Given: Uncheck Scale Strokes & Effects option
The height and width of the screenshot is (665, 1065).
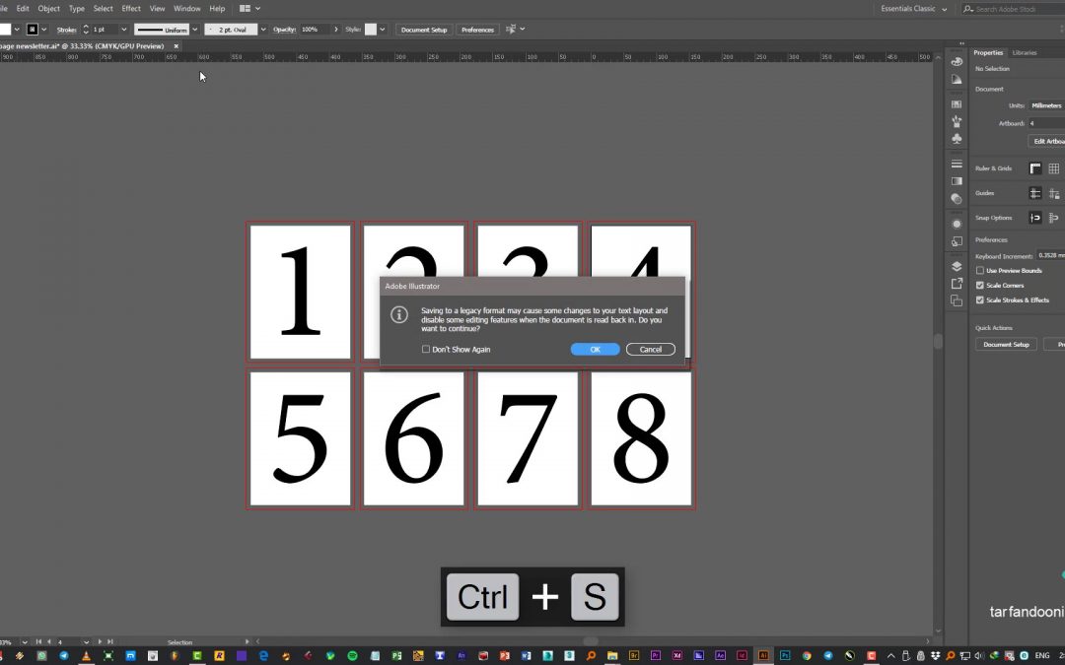Looking at the screenshot, I should (x=979, y=299).
